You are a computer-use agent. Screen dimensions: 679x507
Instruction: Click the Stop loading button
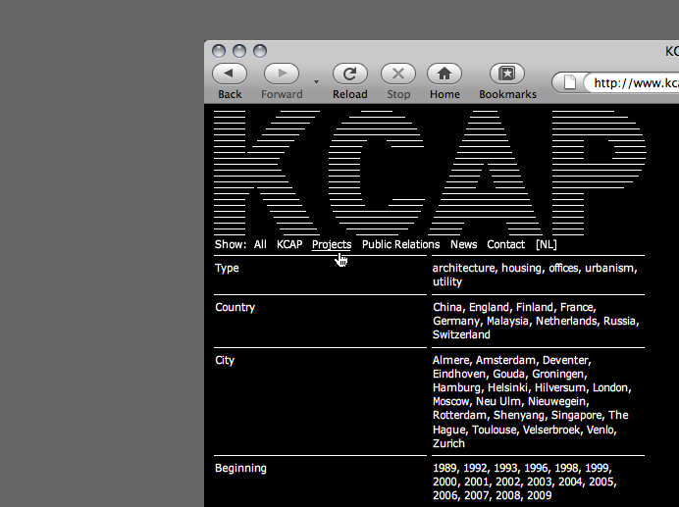click(x=398, y=74)
